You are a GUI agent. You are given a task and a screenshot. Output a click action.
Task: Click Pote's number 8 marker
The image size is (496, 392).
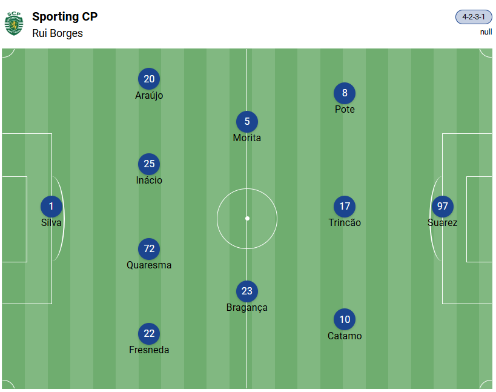345,93
